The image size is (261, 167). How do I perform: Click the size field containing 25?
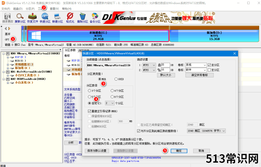[165, 65]
